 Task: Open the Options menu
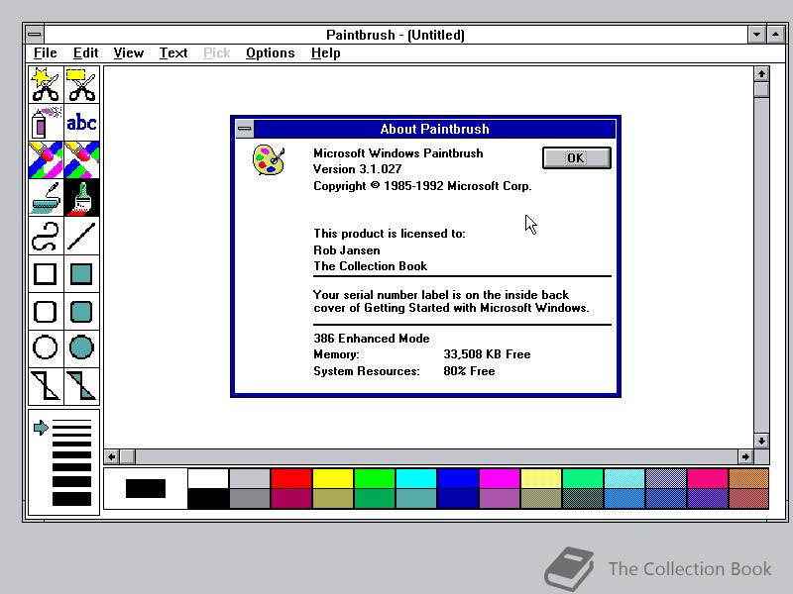click(x=270, y=53)
